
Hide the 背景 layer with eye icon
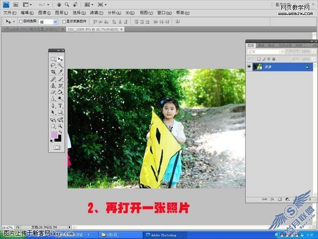click(249, 67)
